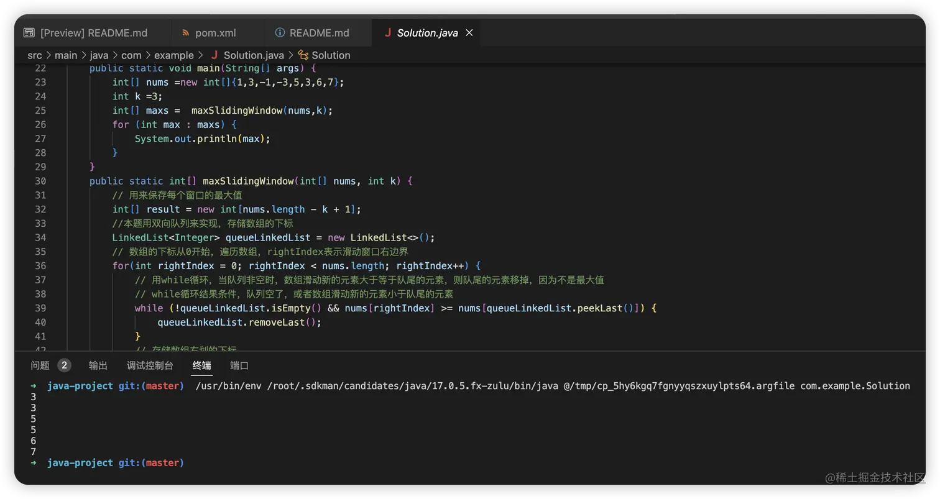Viewport: 940px width, 499px height.
Task: Click the Java J icon on Solution.java tab
Action: pyautogui.click(x=388, y=33)
